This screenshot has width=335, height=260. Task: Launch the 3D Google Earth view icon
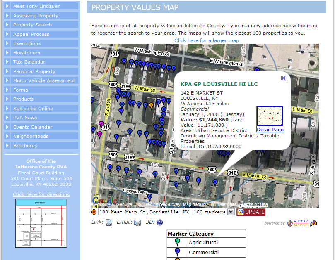(160, 222)
